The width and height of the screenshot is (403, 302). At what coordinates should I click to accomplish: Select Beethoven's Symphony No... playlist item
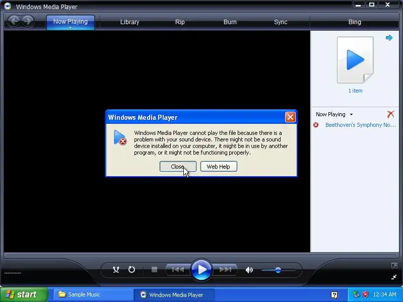point(361,125)
